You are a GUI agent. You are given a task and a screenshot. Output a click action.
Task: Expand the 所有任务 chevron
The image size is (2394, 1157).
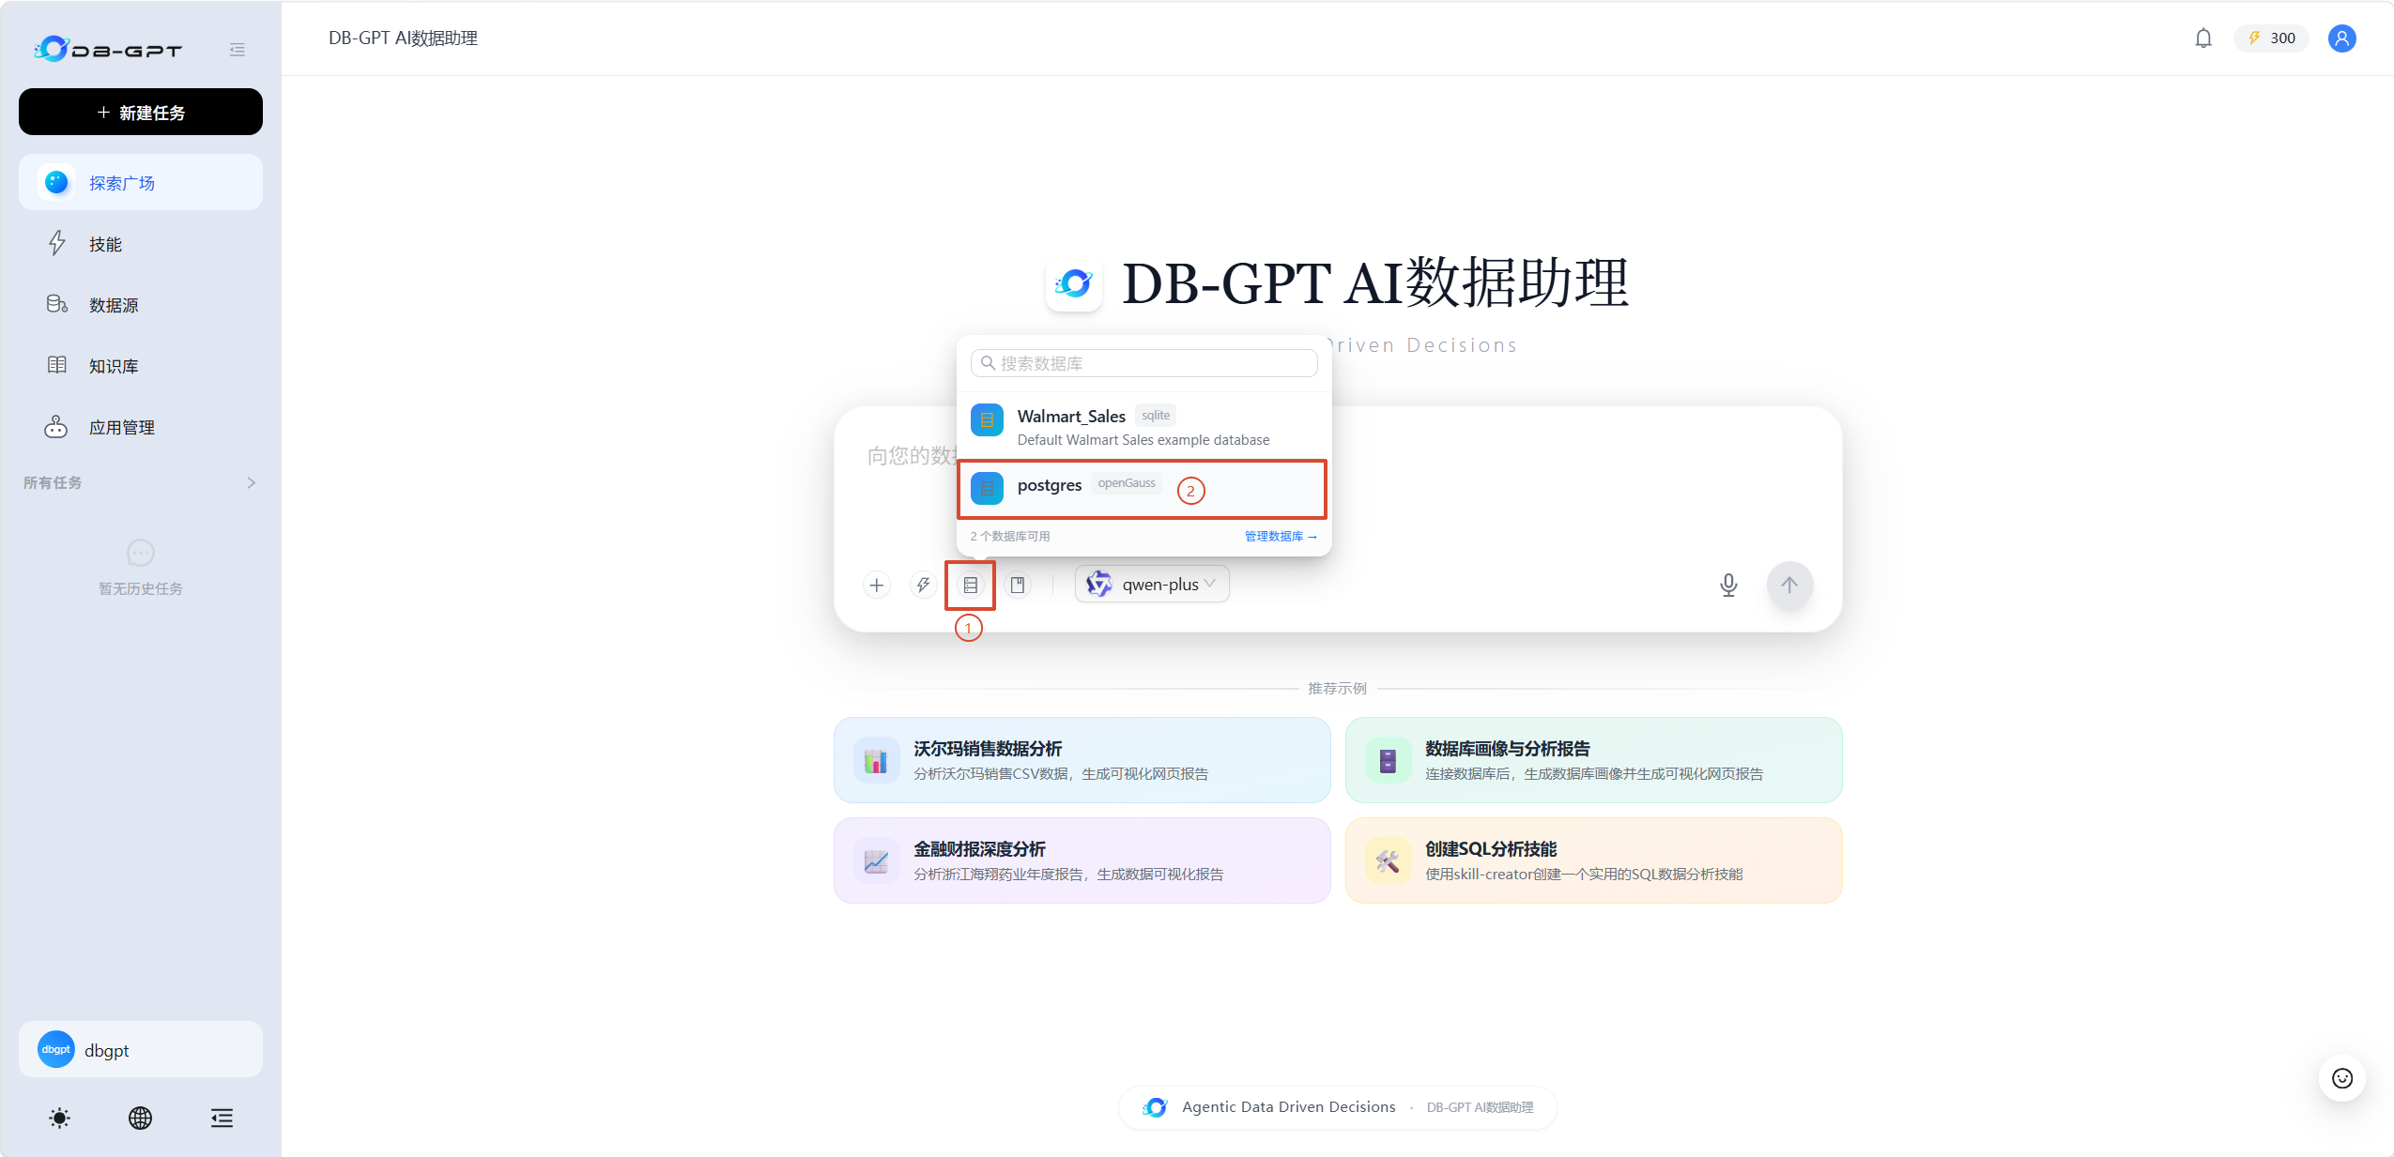click(x=251, y=482)
